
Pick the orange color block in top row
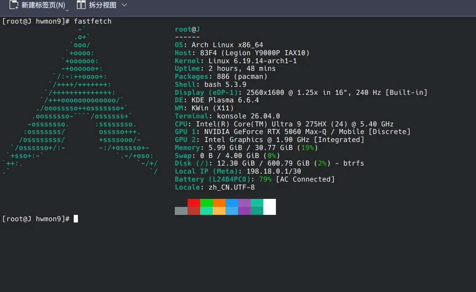219,203
